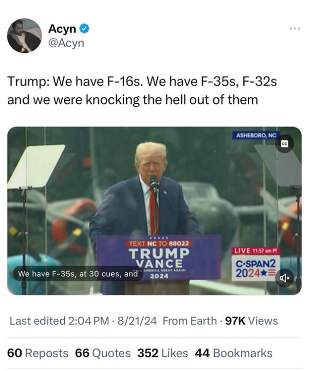Open the 44 Bookmarks count
This screenshot has width=309, height=371.
point(233,353)
